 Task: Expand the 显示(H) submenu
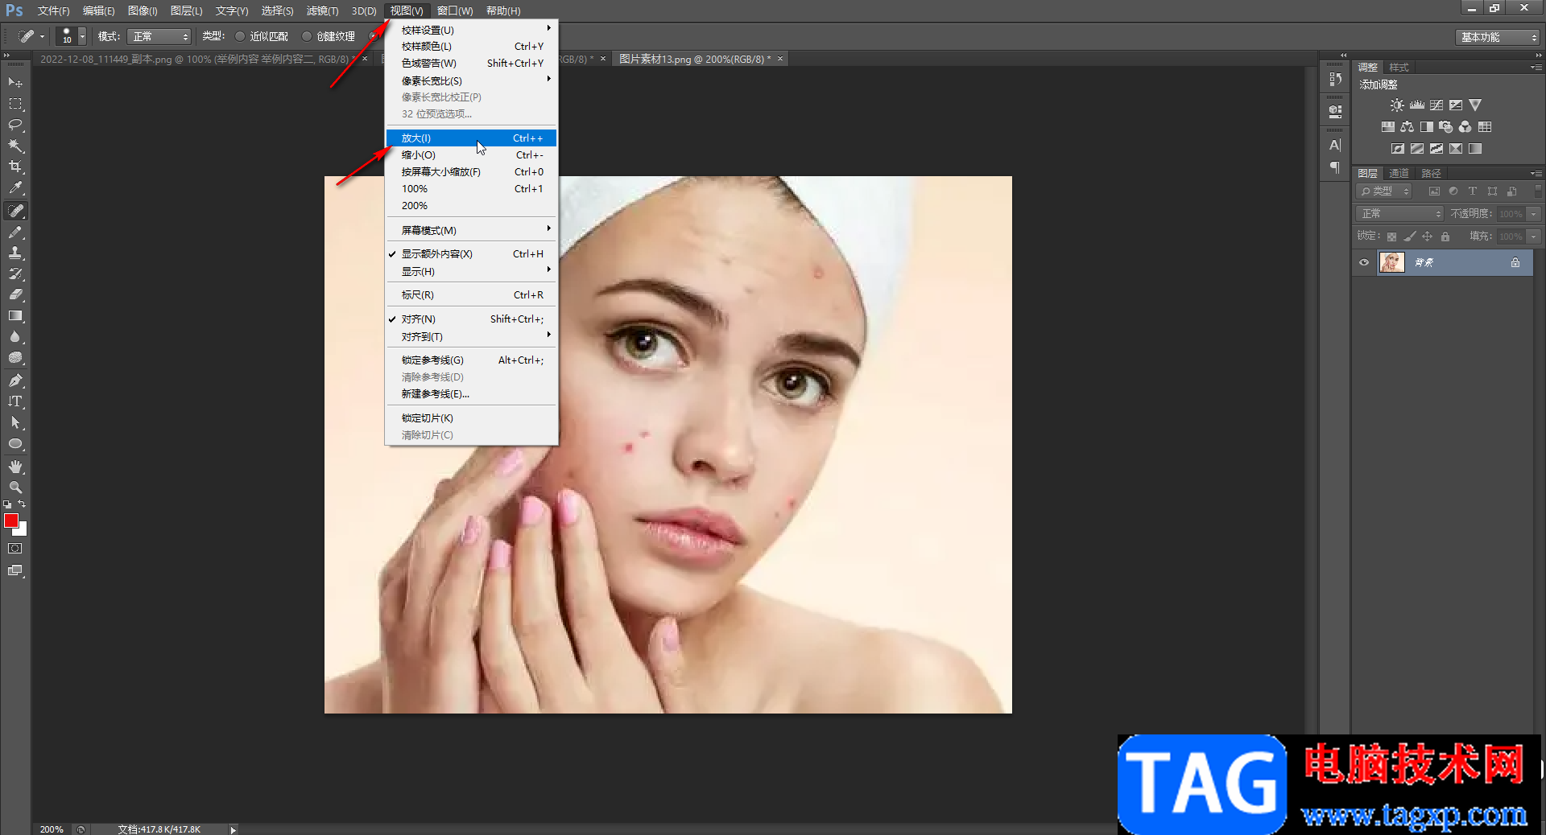(471, 272)
